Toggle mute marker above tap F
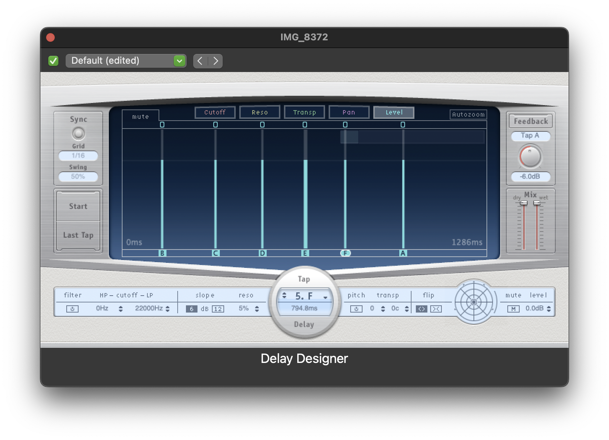Image resolution: width=609 pixels, height=440 pixels. pyautogui.click(x=345, y=125)
